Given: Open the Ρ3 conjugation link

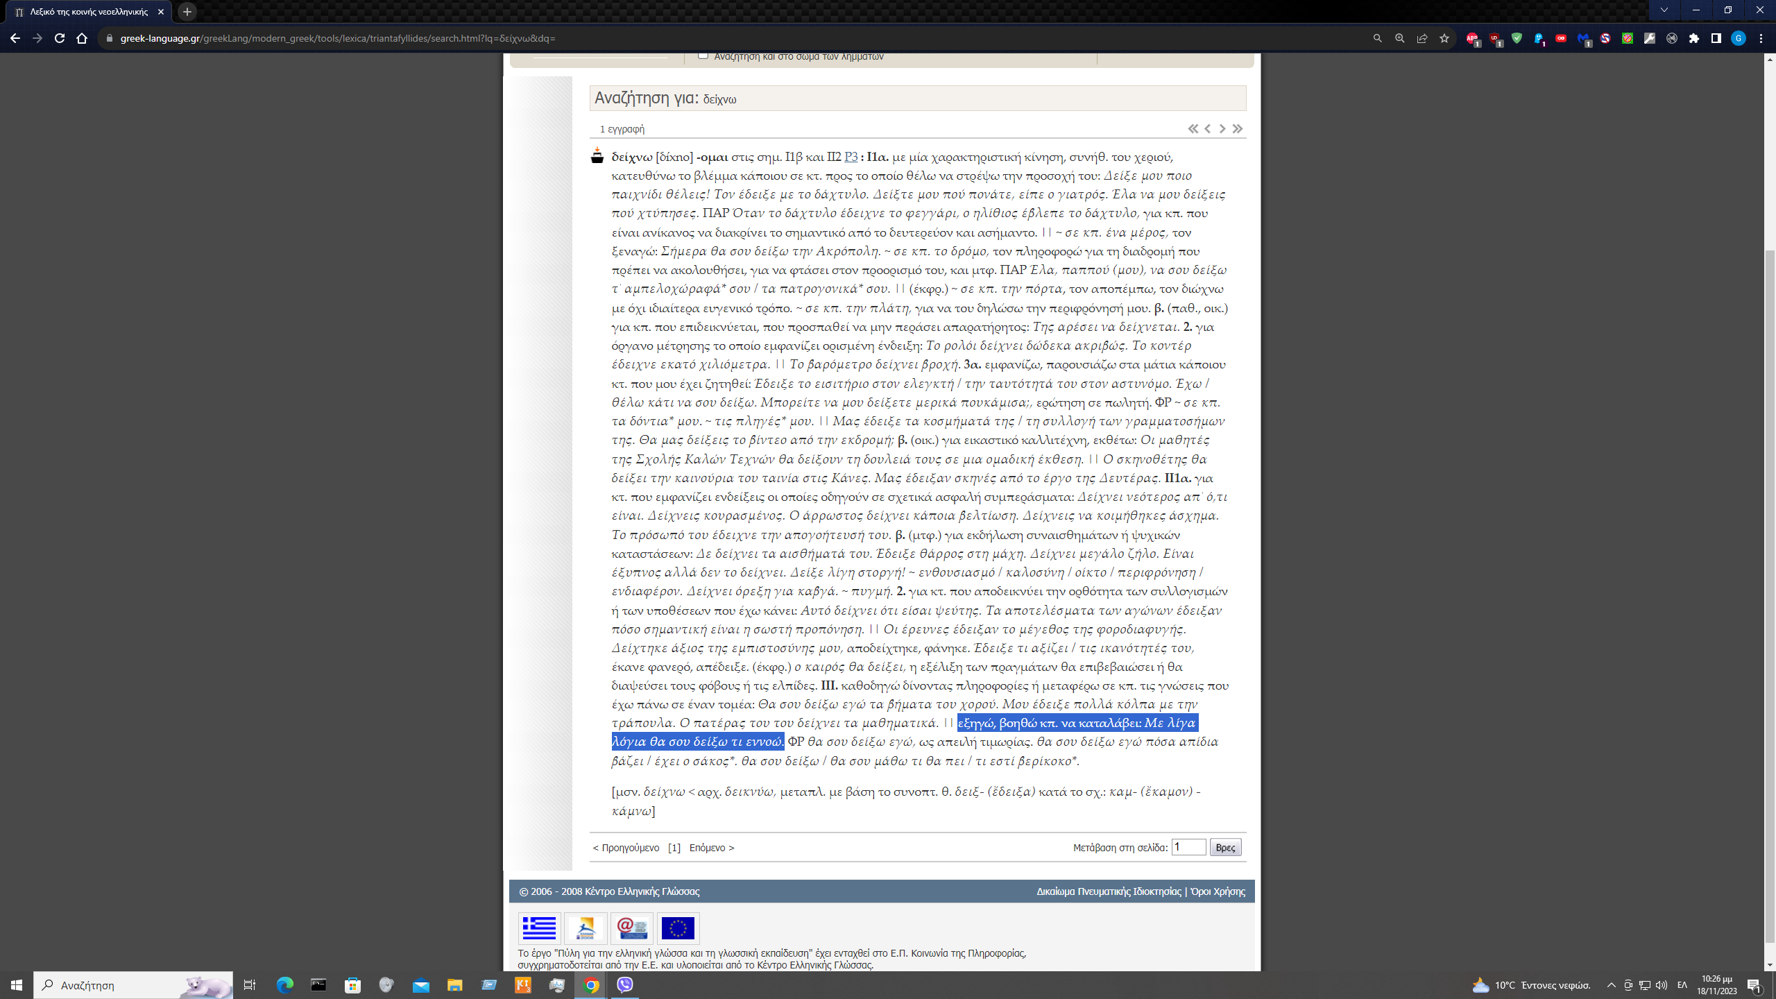Looking at the screenshot, I should (x=851, y=157).
